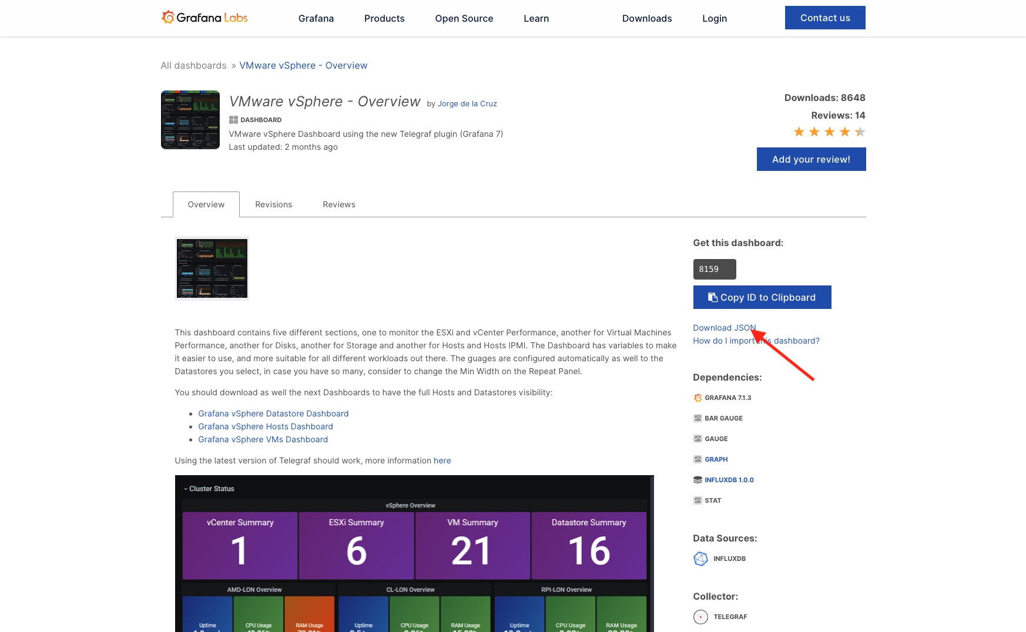Viewport: 1026px width, 632px height.
Task: Click the dashboard ID 8159 field
Action: click(x=715, y=269)
